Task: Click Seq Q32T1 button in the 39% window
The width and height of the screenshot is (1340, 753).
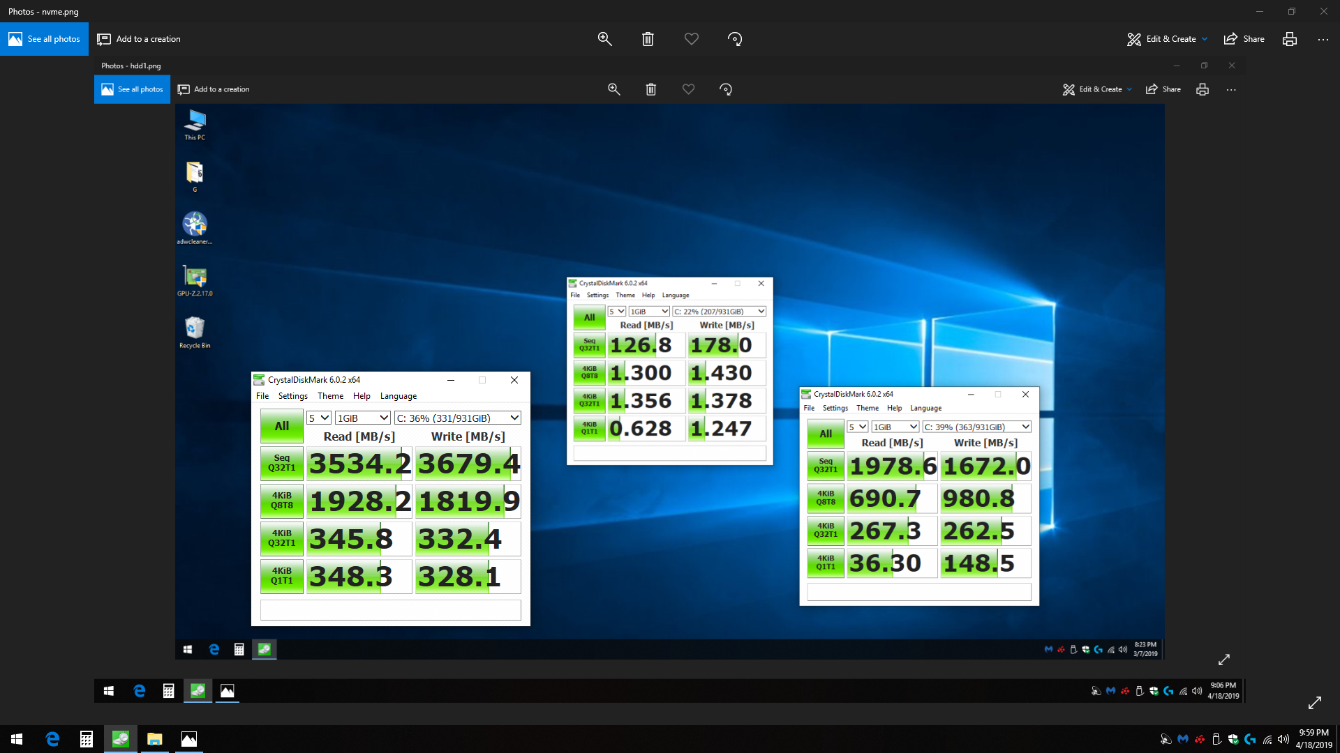Action: coord(826,466)
